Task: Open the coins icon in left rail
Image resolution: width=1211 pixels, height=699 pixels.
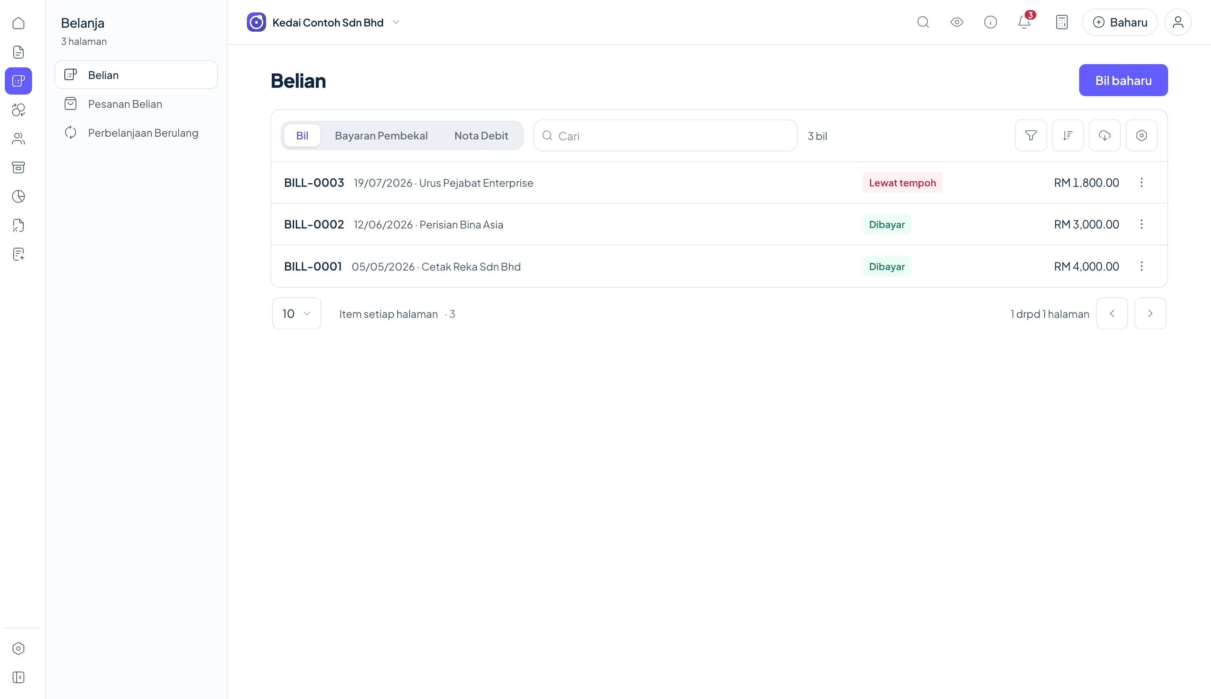Action: pyautogui.click(x=18, y=109)
